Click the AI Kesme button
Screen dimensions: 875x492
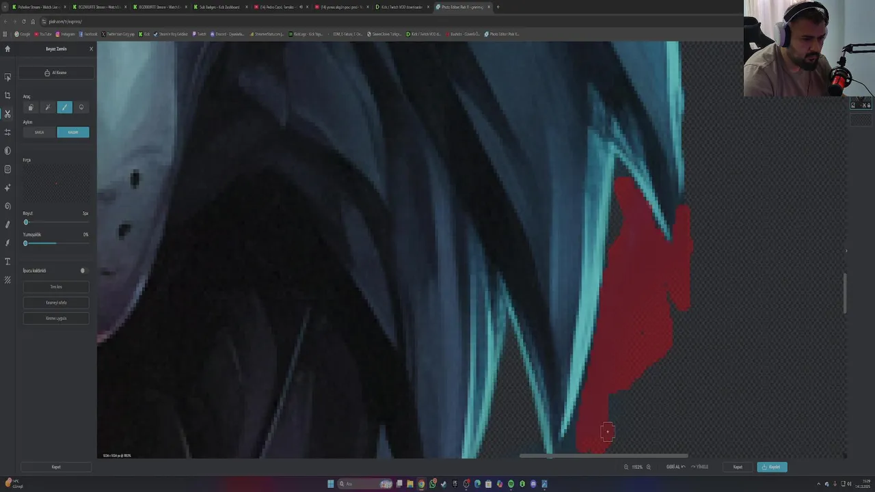(x=56, y=72)
